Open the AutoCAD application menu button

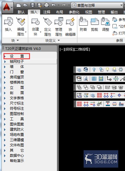click(8, 8)
